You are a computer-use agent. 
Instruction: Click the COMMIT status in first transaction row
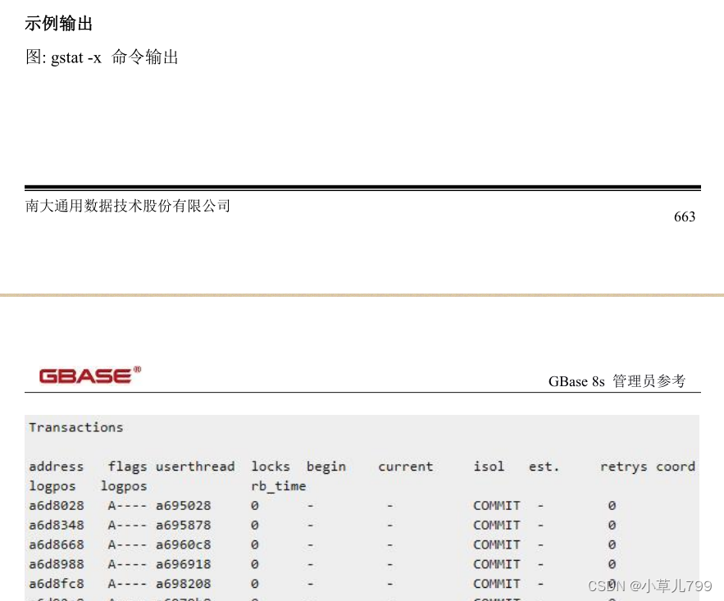[x=496, y=505]
